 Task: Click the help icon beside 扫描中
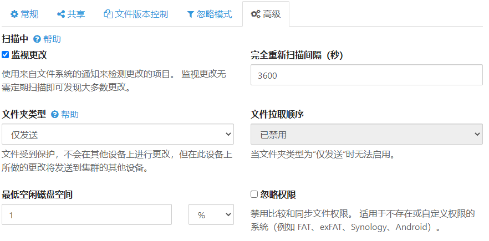pyautogui.click(x=37, y=39)
